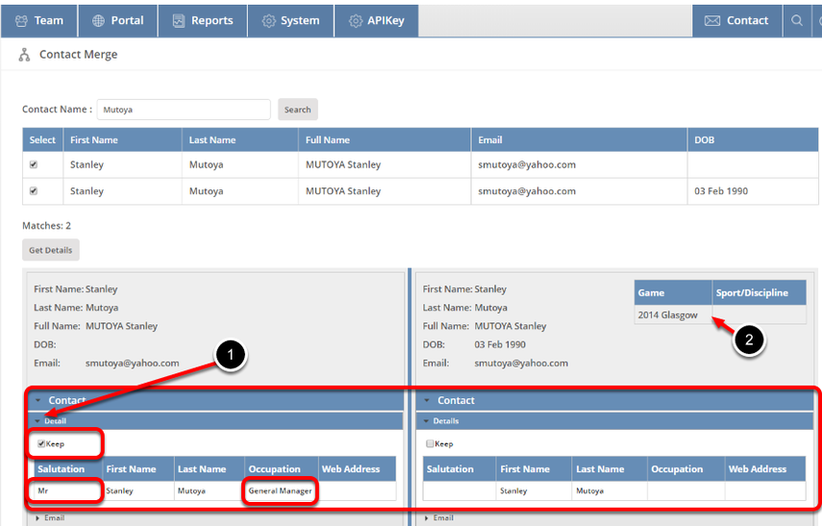
Task: Click the Contact envelope icon
Action: pyautogui.click(x=711, y=21)
